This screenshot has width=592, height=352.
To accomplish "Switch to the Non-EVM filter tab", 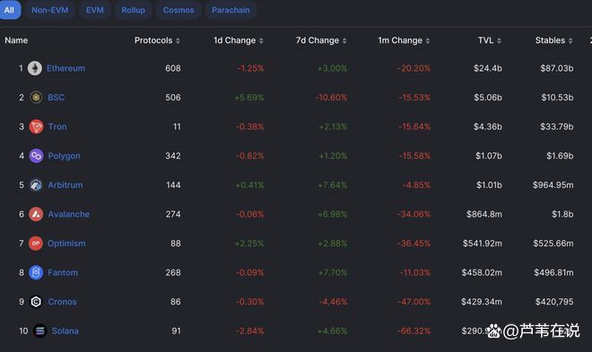I will click(x=50, y=10).
